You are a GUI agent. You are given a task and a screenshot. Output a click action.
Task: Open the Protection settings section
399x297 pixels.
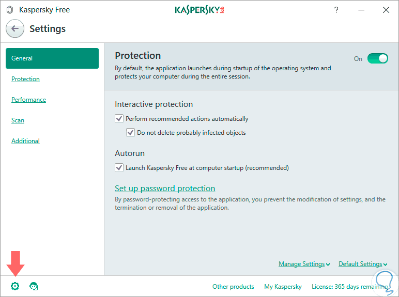click(25, 79)
